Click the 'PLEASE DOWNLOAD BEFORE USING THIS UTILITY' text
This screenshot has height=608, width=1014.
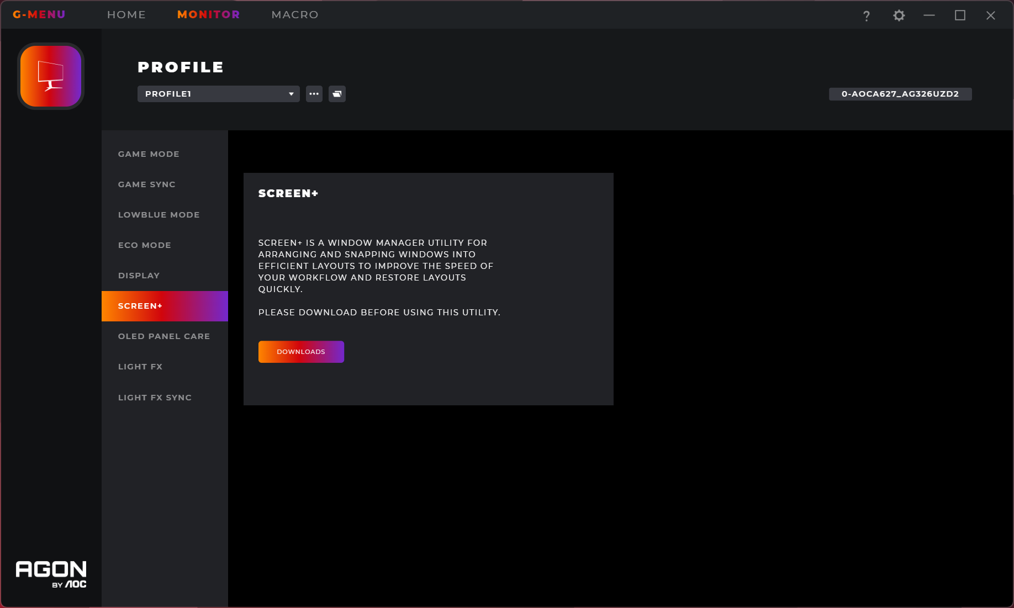379,313
